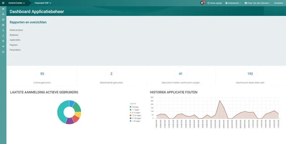Click the Clone sessie button
286x144 pixels.
215,3
